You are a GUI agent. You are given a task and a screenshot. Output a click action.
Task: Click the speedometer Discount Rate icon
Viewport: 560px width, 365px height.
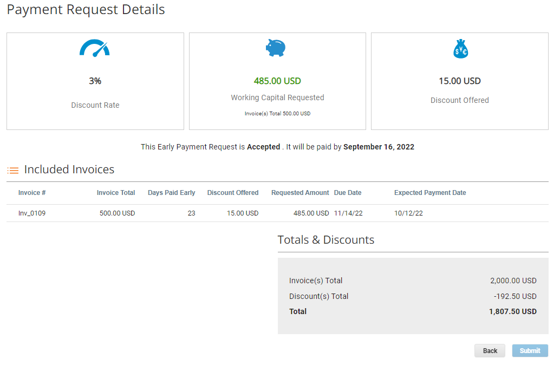pos(95,48)
